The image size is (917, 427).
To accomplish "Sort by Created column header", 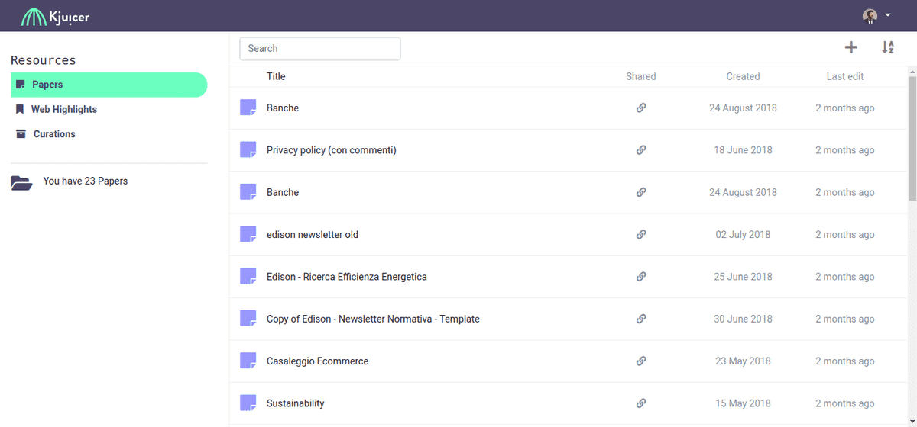I will point(743,76).
